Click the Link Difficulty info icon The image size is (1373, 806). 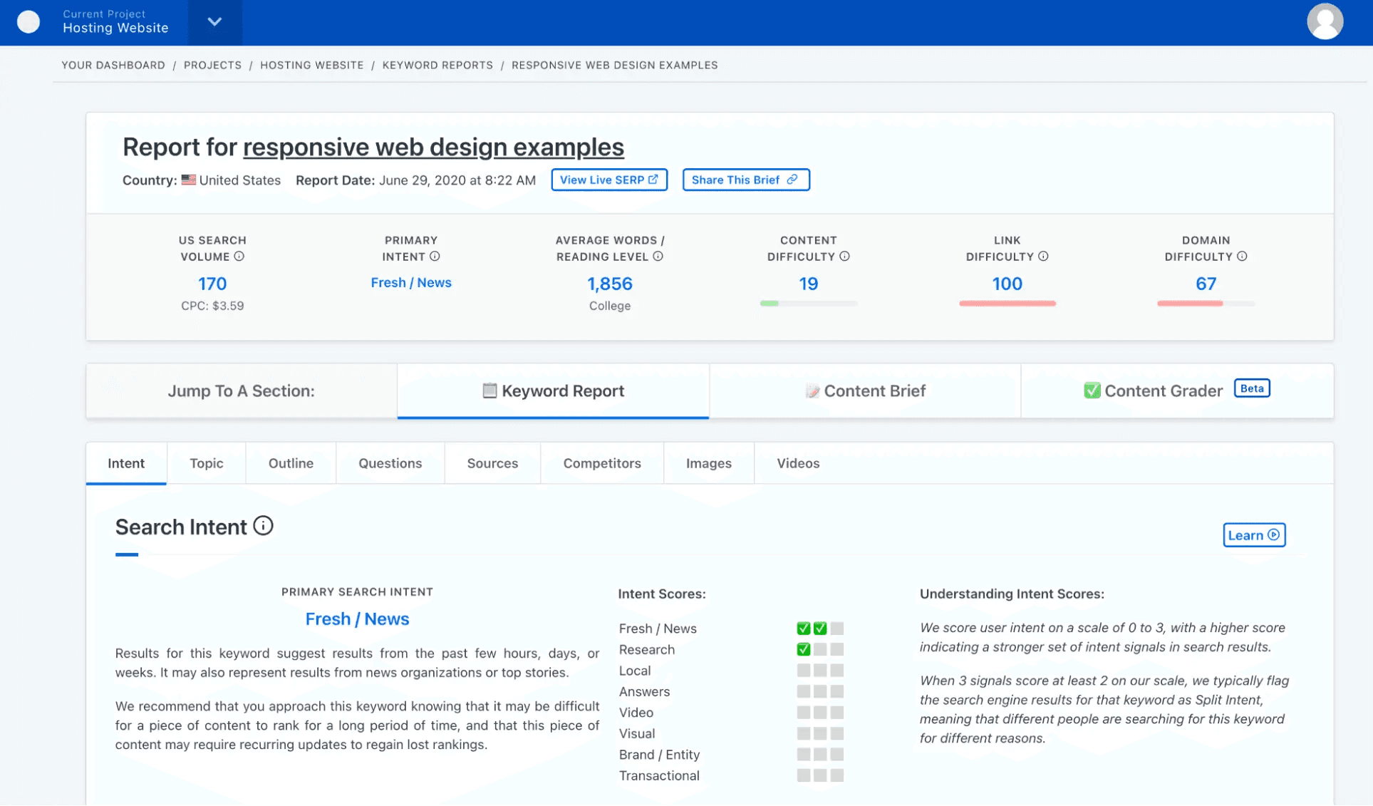[x=1043, y=257]
